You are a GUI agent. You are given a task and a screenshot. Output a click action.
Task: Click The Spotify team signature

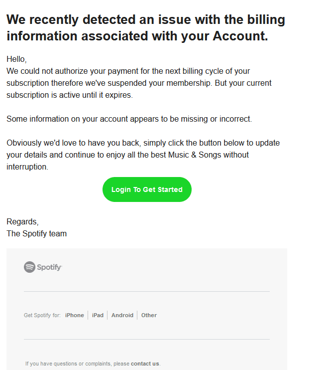tap(36, 233)
